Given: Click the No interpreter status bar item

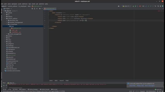Looking at the screenshot, I should click(151, 91).
